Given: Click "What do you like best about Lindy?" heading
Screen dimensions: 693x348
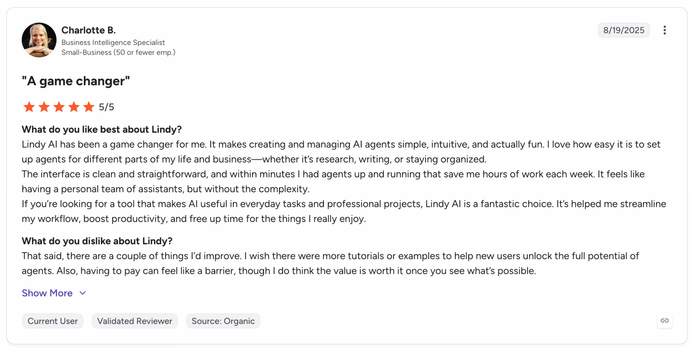Looking at the screenshot, I should 102,129.
